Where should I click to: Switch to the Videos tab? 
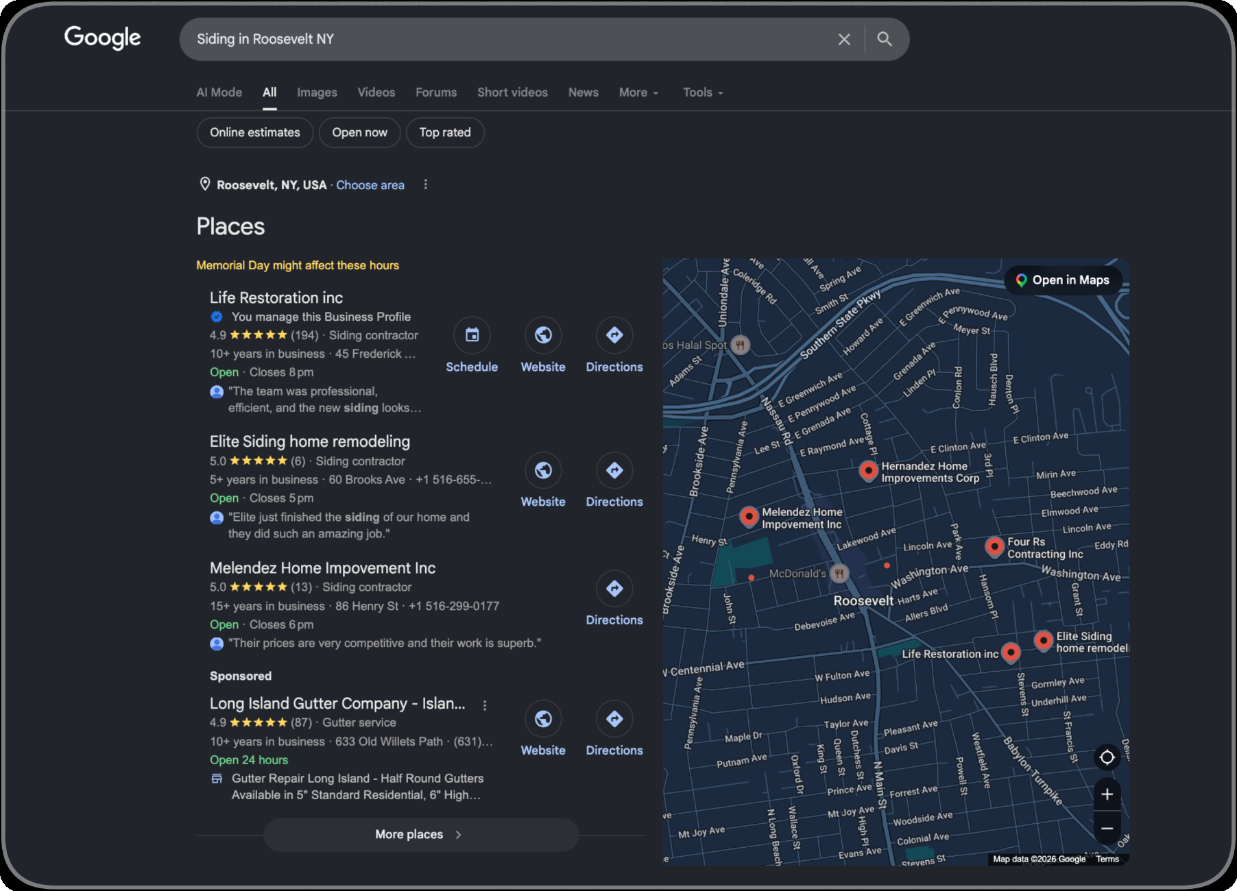coord(376,93)
